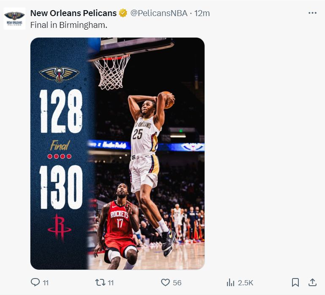Image resolution: width=325 pixels, height=295 pixels.
Task: Click the 12m timestamp link
Action: click(202, 14)
